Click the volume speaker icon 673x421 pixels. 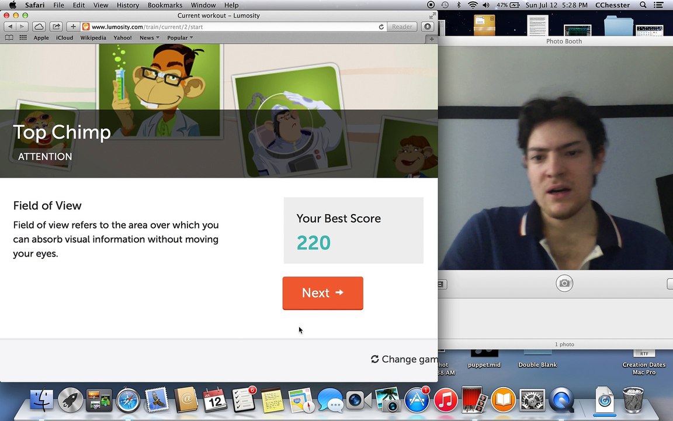coord(486,5)
